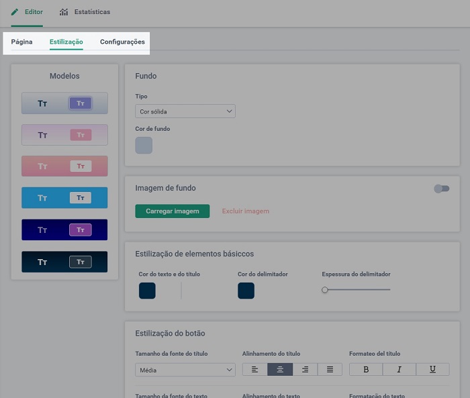Open the Cor do texto e do título swatch

coord(147,291)
